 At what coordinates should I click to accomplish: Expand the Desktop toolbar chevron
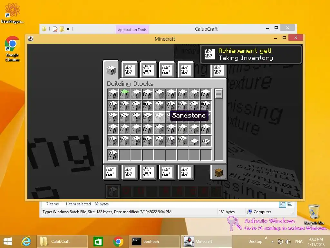click(x=266, y=238)
